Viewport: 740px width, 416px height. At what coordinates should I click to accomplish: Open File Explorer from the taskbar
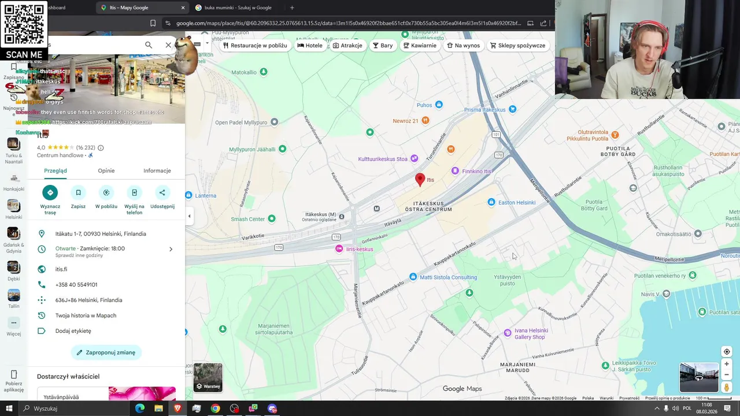tap(158, 408)
